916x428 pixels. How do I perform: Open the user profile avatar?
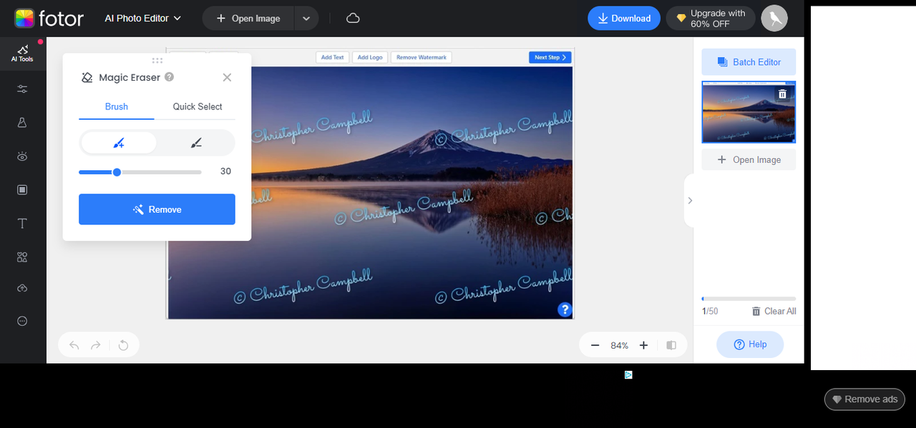(x=774, y=18)
